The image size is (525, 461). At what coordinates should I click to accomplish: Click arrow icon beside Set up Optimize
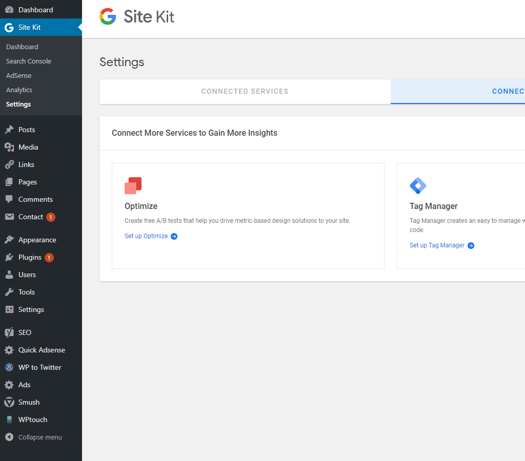click(x=174, y=236)
